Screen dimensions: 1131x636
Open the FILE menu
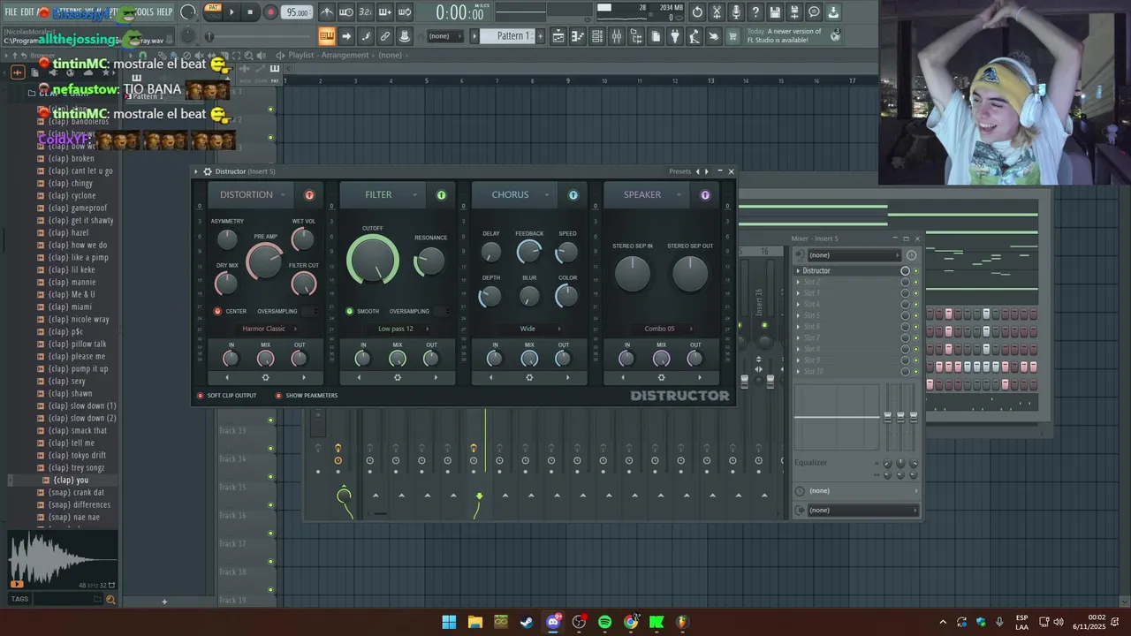(x=11, y=12)
